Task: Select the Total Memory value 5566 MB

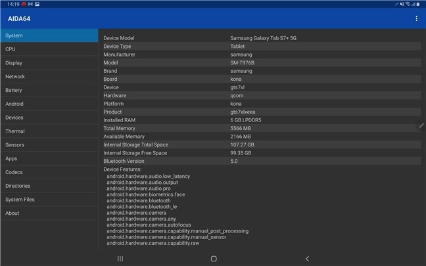Action: click(x=241, y=128)
